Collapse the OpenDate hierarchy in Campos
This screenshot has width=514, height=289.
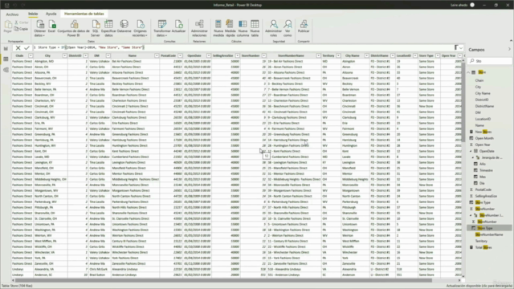(471, 151)
